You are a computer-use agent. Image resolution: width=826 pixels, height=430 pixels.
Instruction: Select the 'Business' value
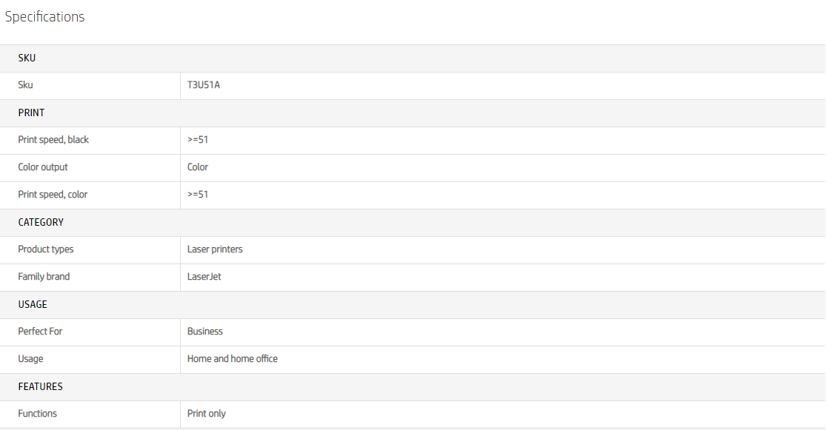click(x=205, y=332)
